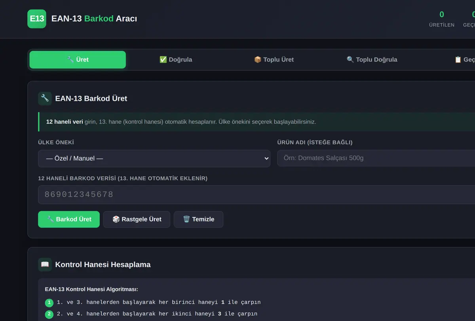Focus the Ürün Adı input field
The height and width of the screenshot is (321, 475).
coord(376,158)
